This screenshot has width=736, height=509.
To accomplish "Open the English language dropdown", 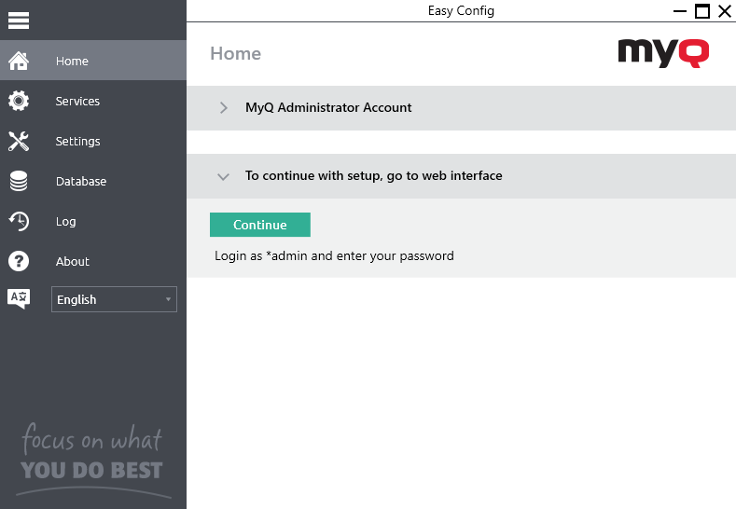I will [x=114, y=299].
